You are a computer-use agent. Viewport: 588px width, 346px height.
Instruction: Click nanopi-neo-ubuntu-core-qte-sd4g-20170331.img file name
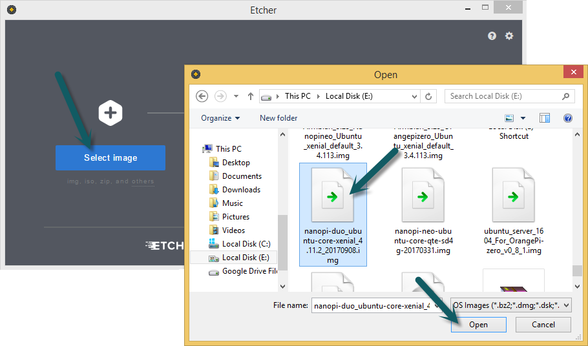click(423, 241)
